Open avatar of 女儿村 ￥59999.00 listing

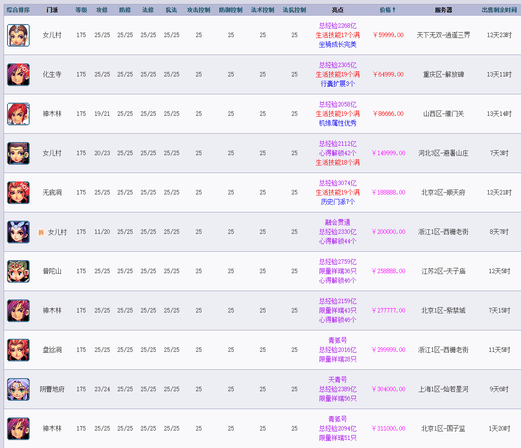(x=18, y=35)
